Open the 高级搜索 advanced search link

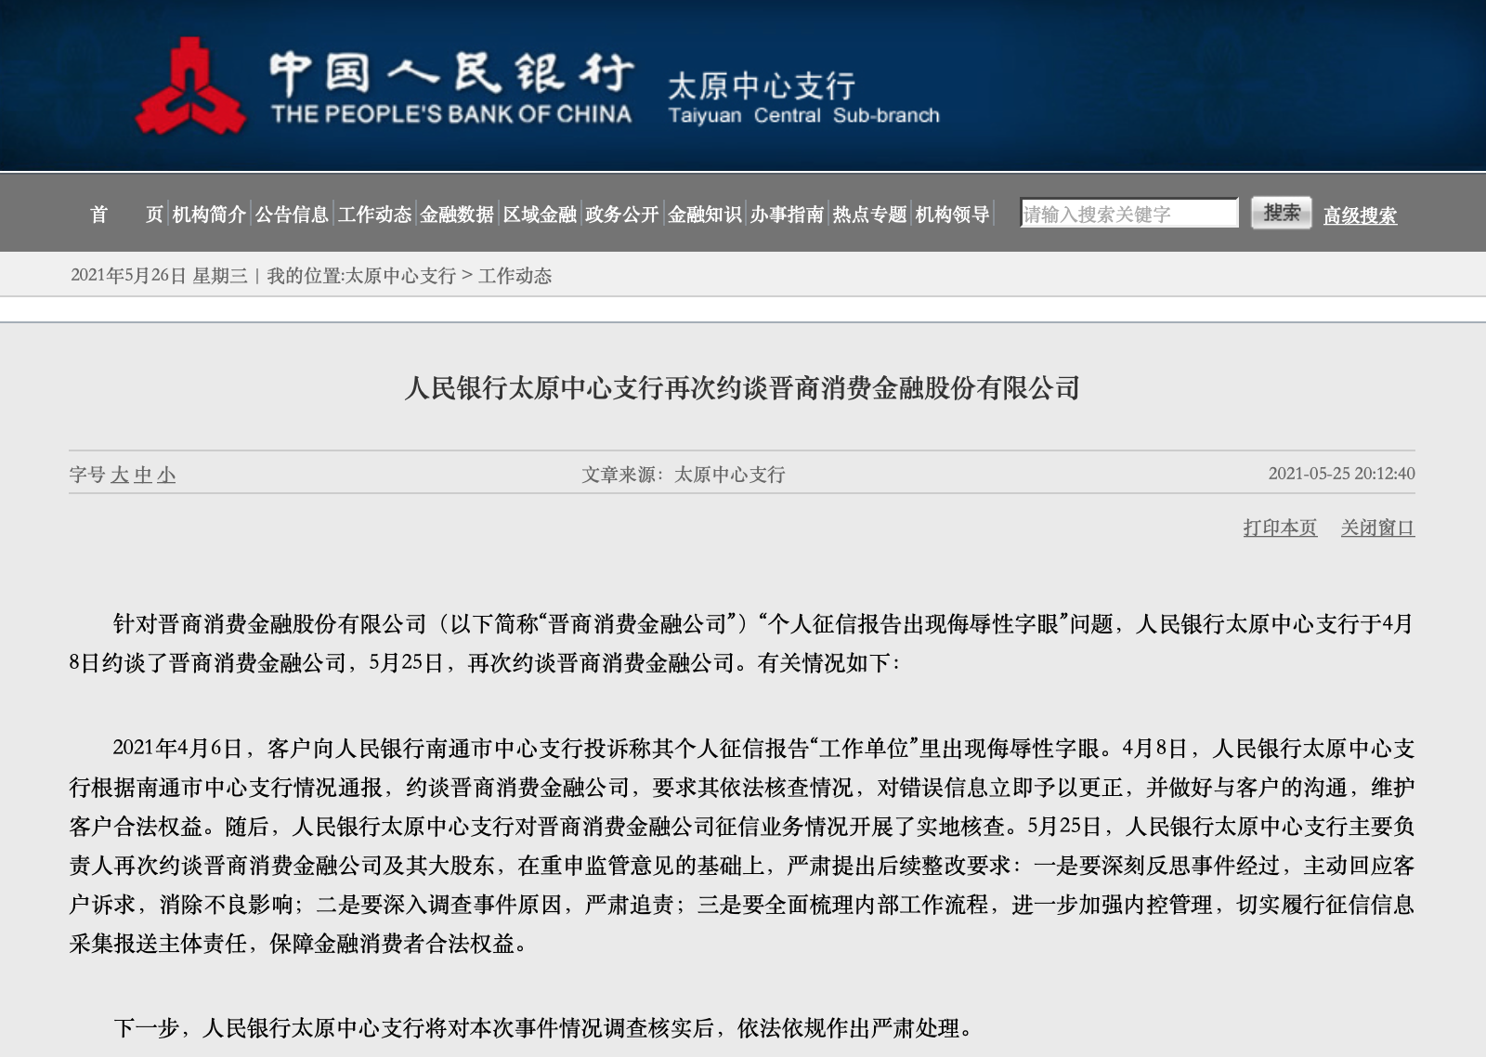[x=1360, y=215]
